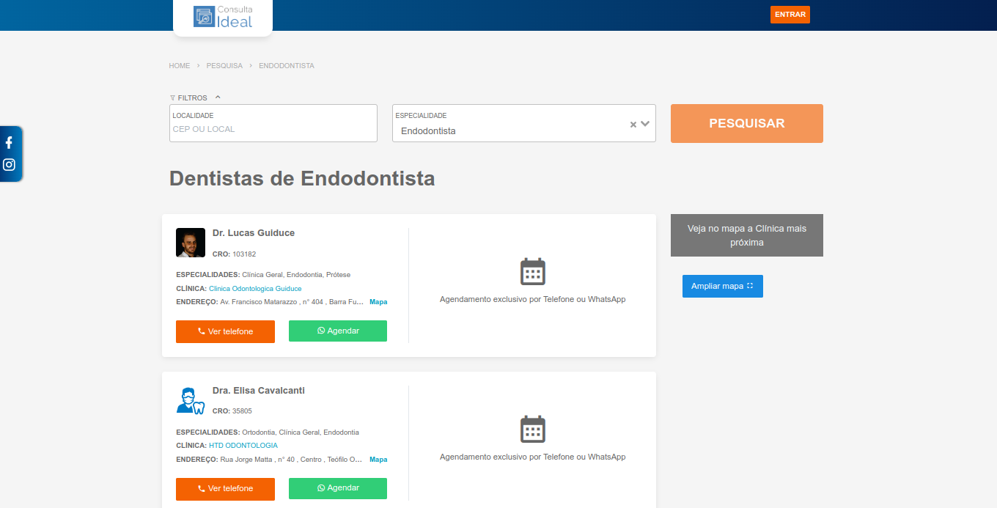The height and width of the screenshot is (508, 997).
Task: Open the Especialidade dropdown arrow
Action: coord(645,124)
